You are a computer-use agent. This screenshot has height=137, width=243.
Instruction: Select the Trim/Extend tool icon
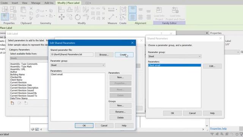click(x=86, y=17)
